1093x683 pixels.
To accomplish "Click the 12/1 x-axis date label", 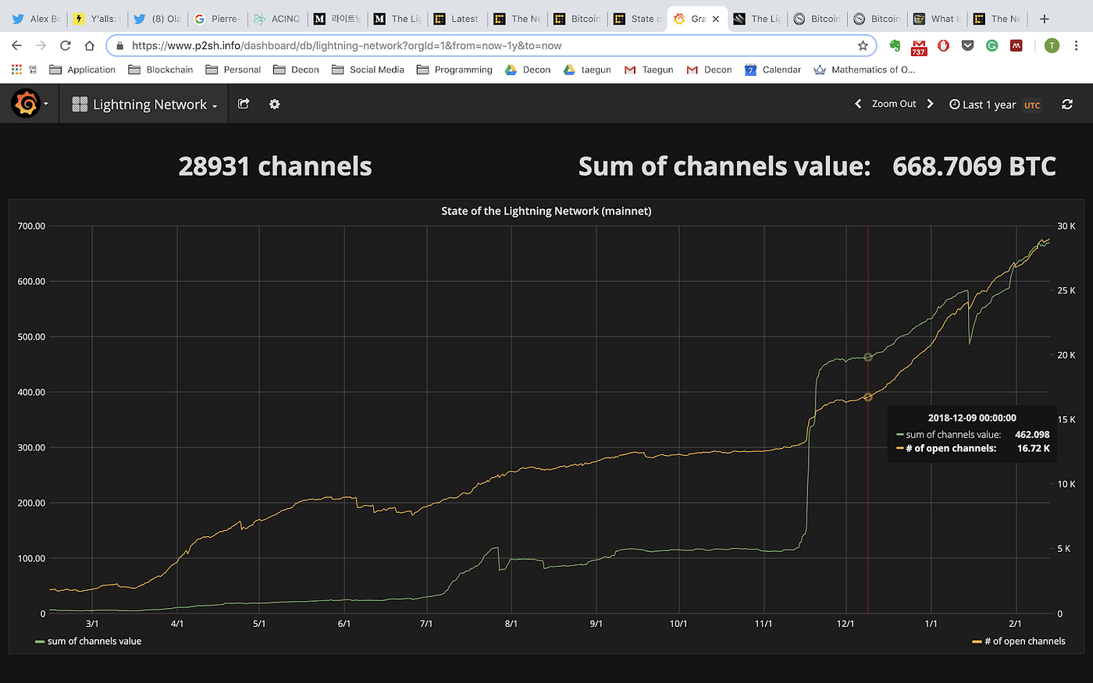I will (x=846, y=624).
